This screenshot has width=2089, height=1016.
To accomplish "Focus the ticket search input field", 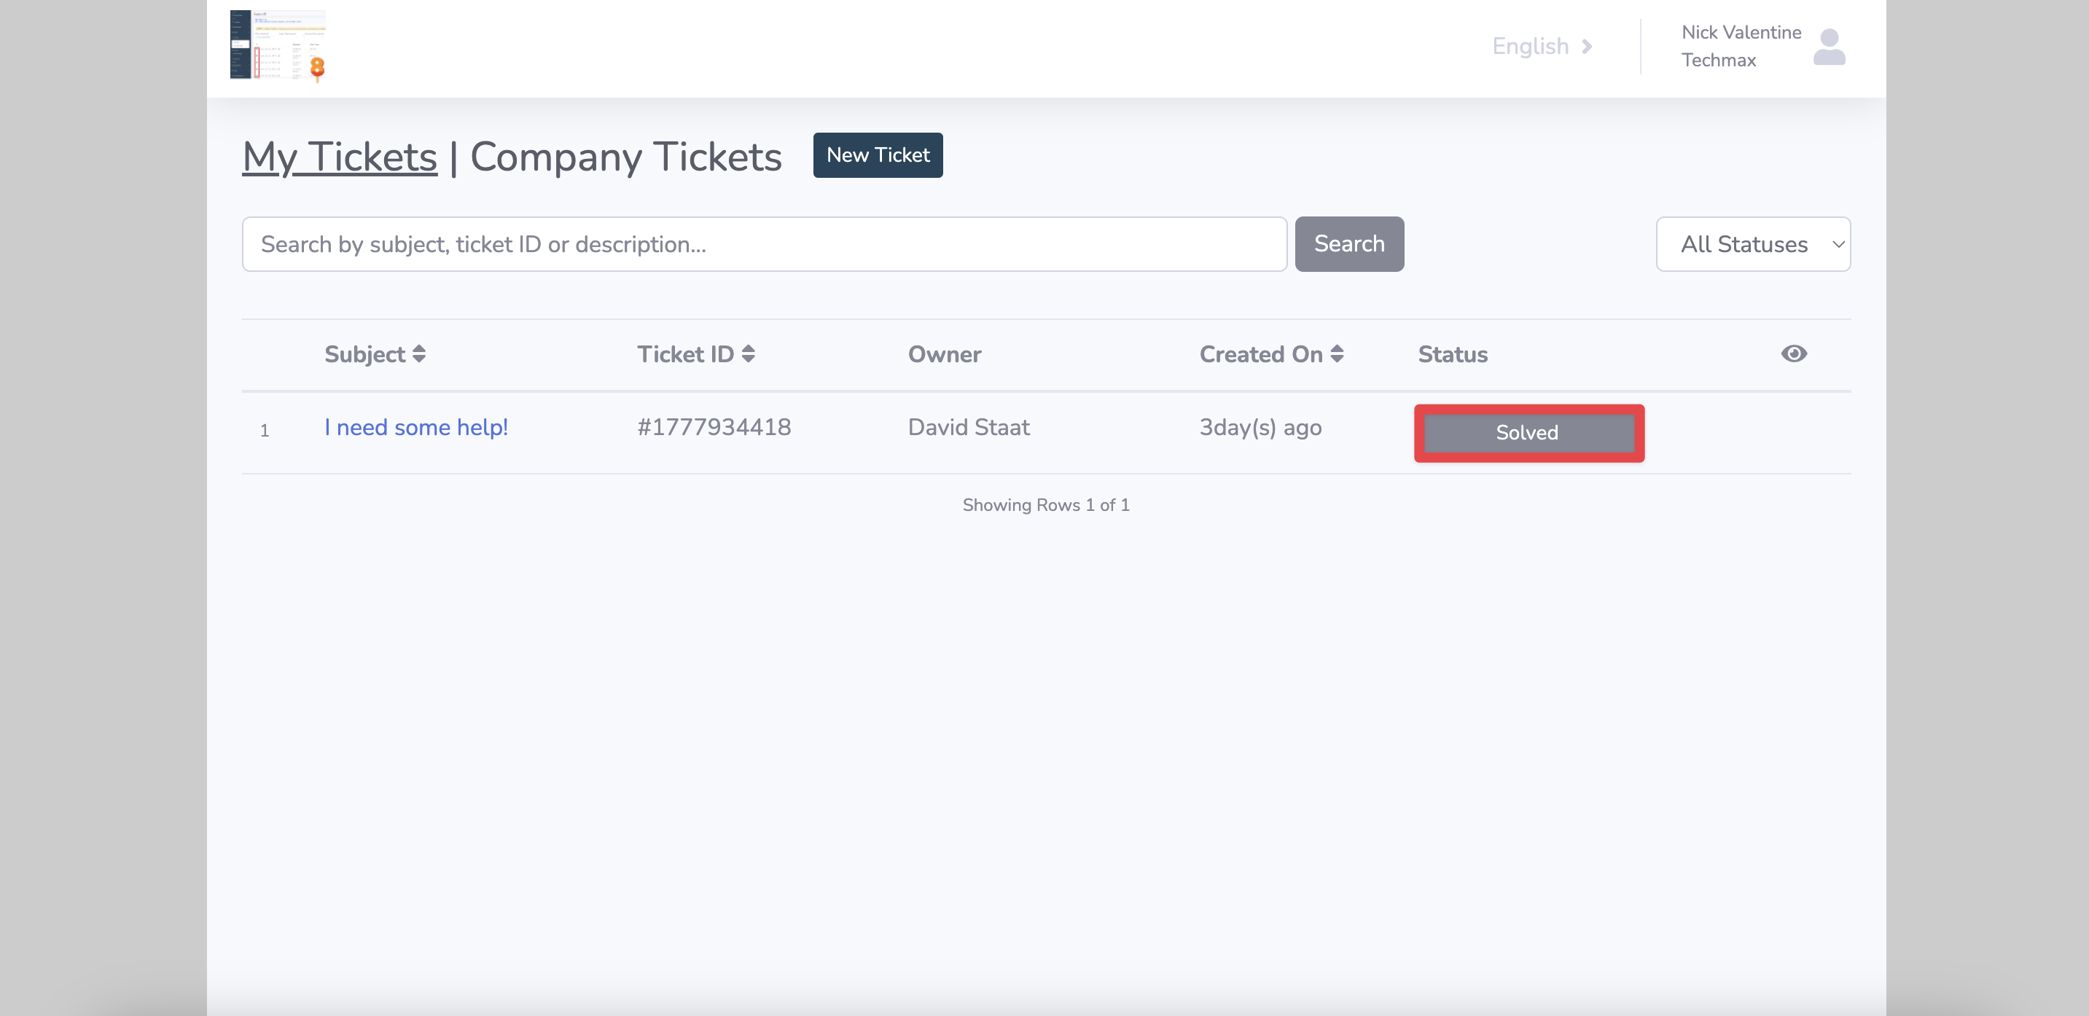I will [x=763, y=244].
